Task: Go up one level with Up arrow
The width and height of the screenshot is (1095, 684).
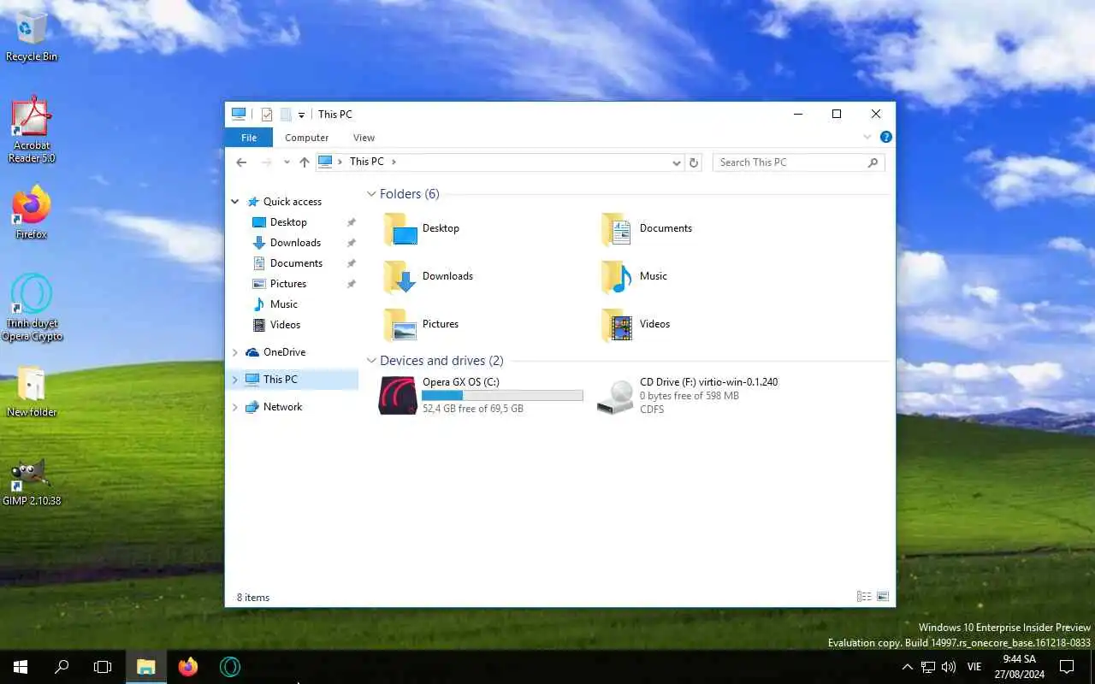Action: [x=304, y=162]
